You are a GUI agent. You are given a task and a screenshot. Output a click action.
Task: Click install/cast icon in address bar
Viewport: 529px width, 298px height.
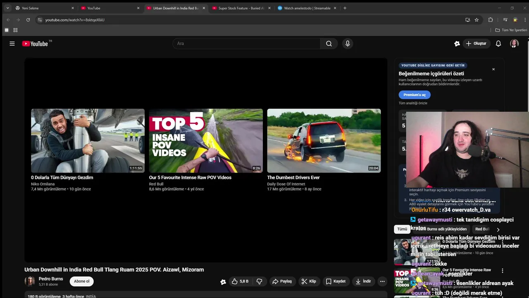467,19
